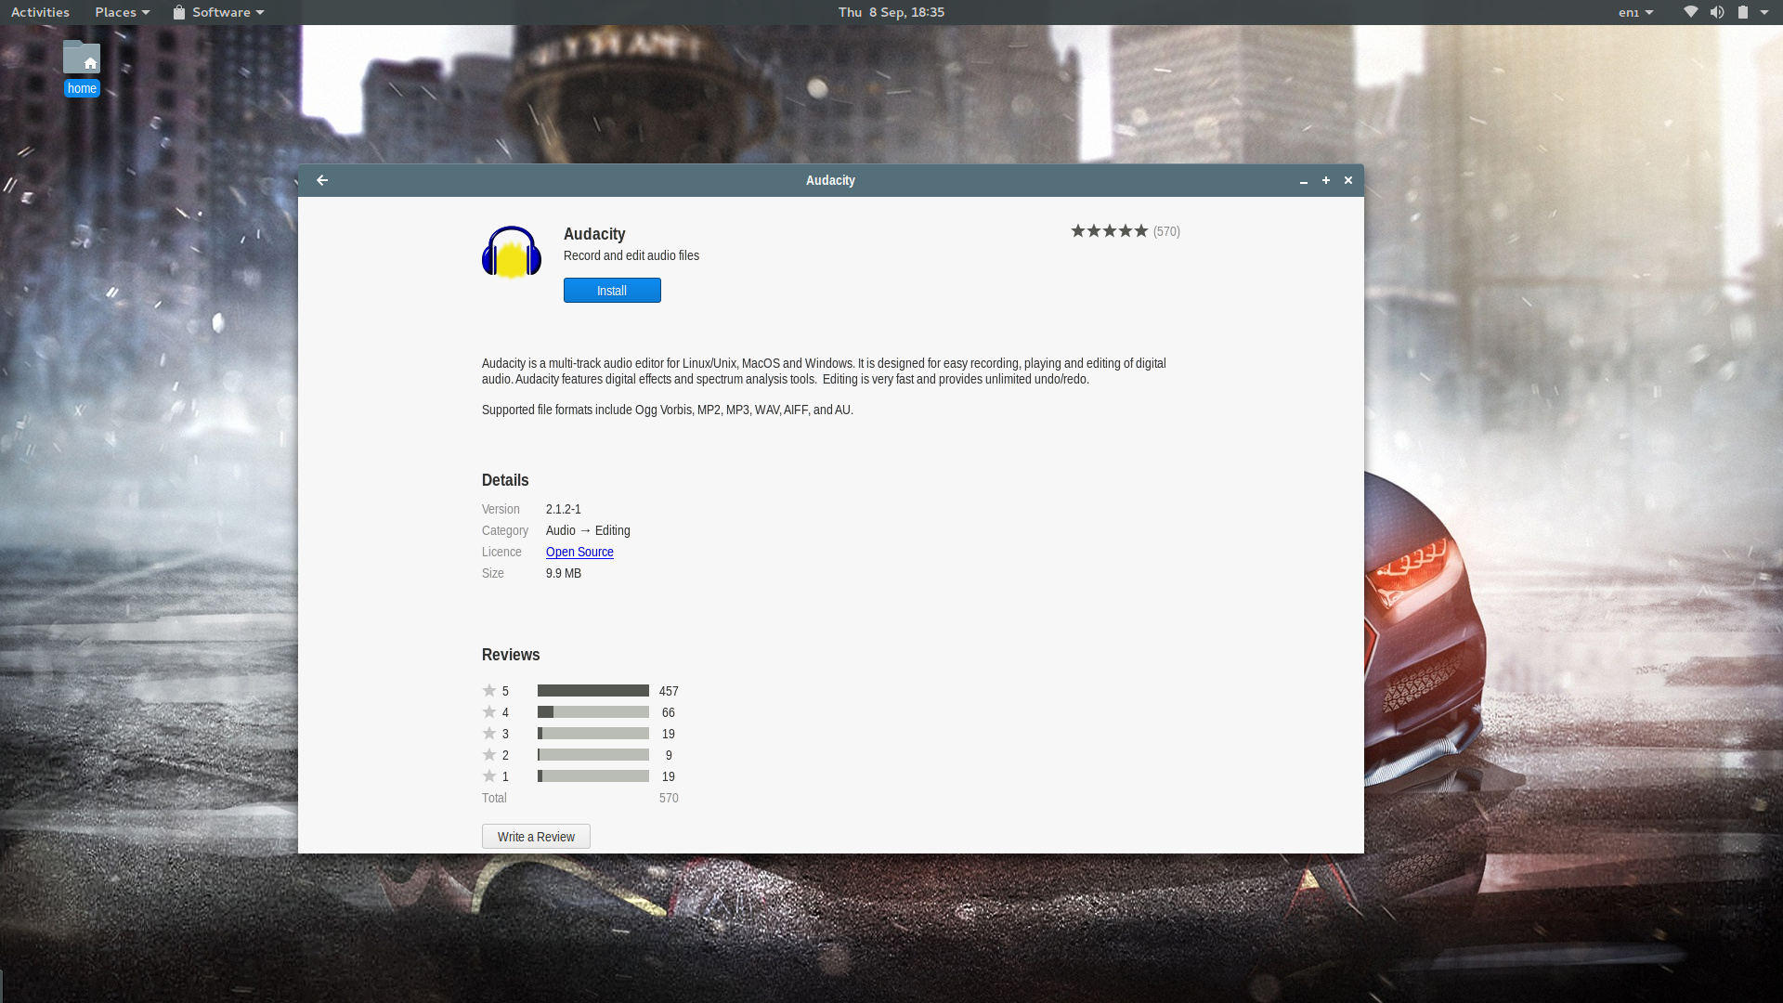The width and height of the screenshot is (1783, 1003).
Task: Open the Activities overview
Action: (x=40, y=12)
